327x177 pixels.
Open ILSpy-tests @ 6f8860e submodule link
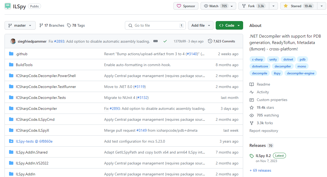coord(34,141)
